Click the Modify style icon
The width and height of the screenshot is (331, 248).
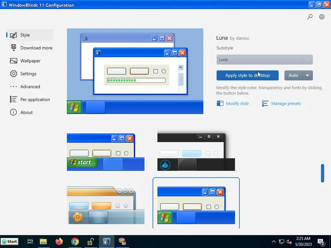tap(220, 103)
